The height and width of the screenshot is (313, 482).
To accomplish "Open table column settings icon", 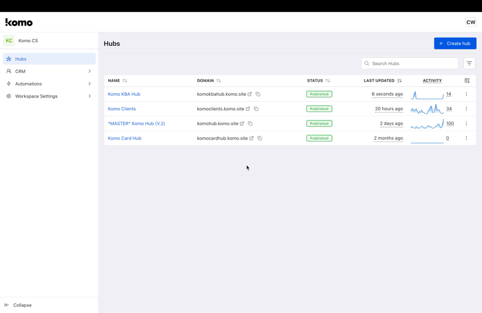I will point(467,81).
